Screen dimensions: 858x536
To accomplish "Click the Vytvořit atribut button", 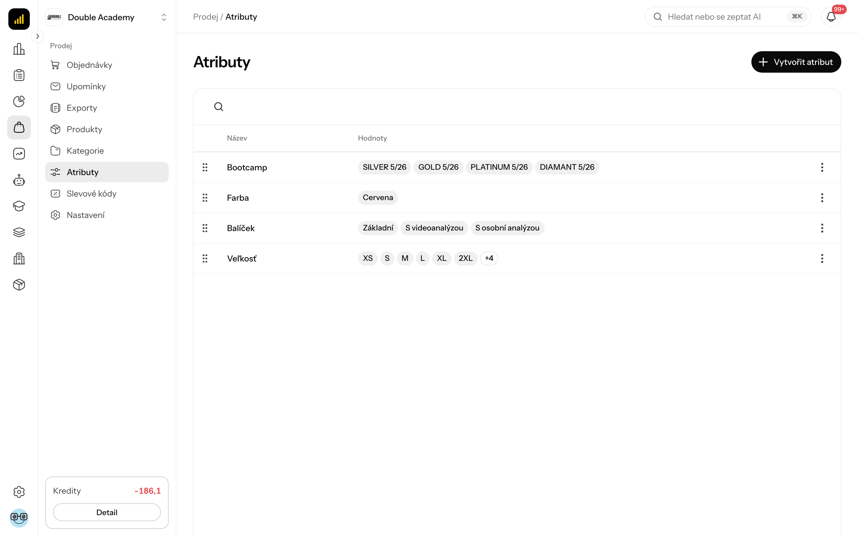I will click(796, 62).
